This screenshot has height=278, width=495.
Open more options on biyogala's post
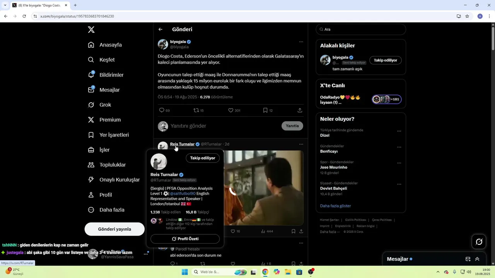301,42
